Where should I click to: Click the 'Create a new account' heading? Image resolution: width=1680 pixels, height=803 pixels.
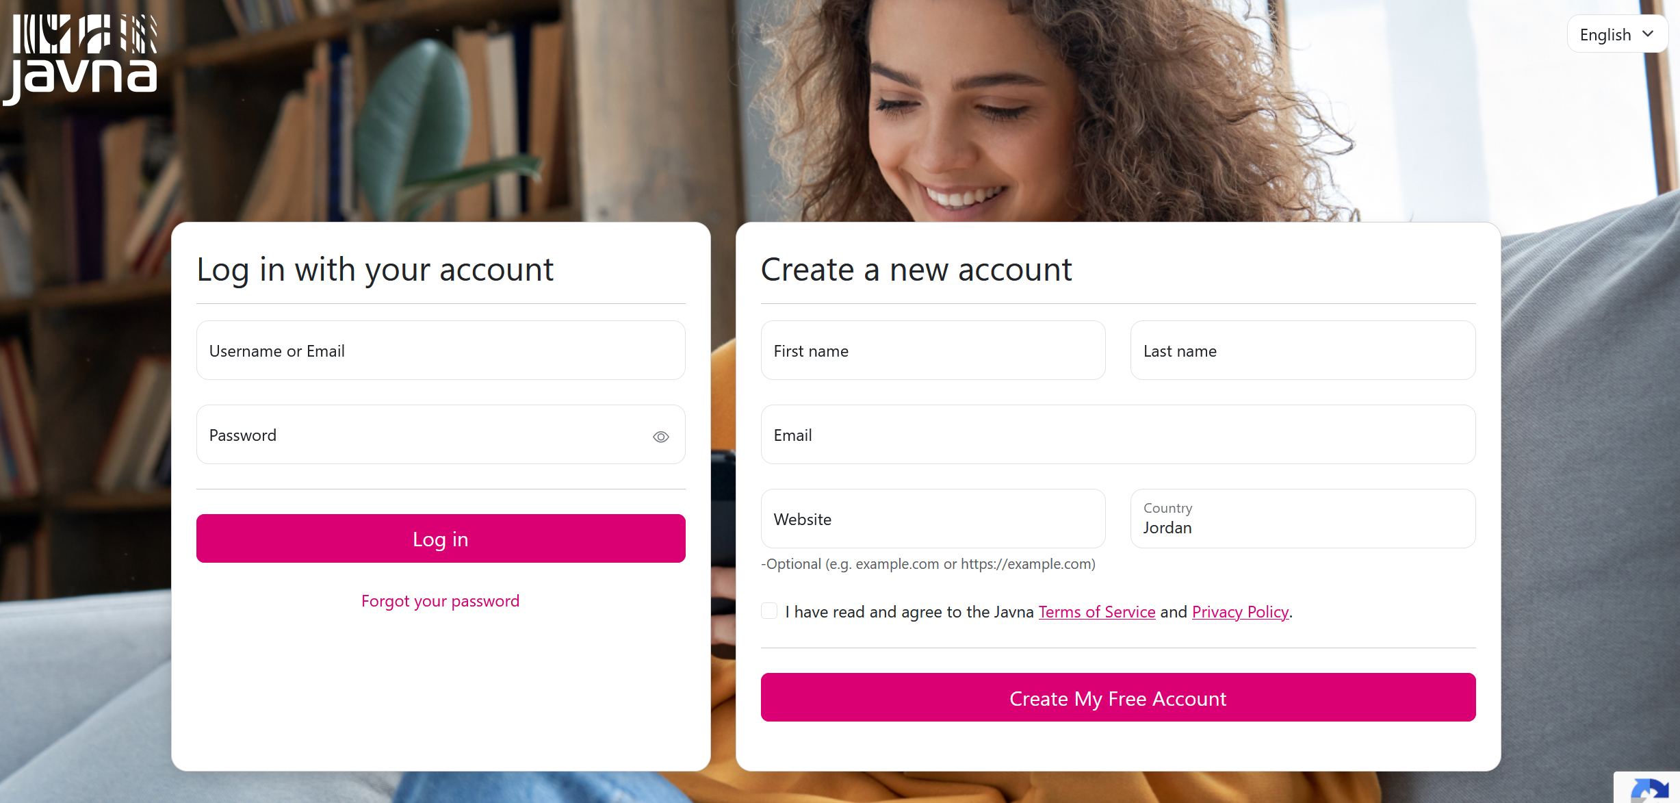pos(916,270)
